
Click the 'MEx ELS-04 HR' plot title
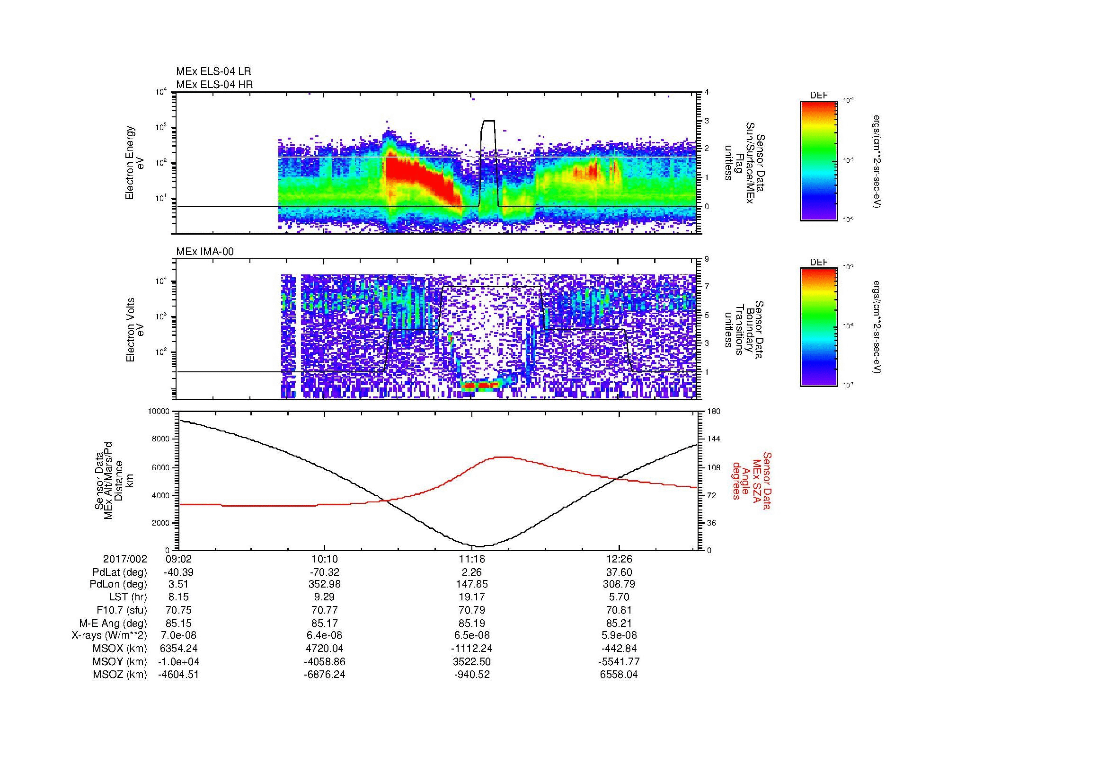click(x=214, y=85)
